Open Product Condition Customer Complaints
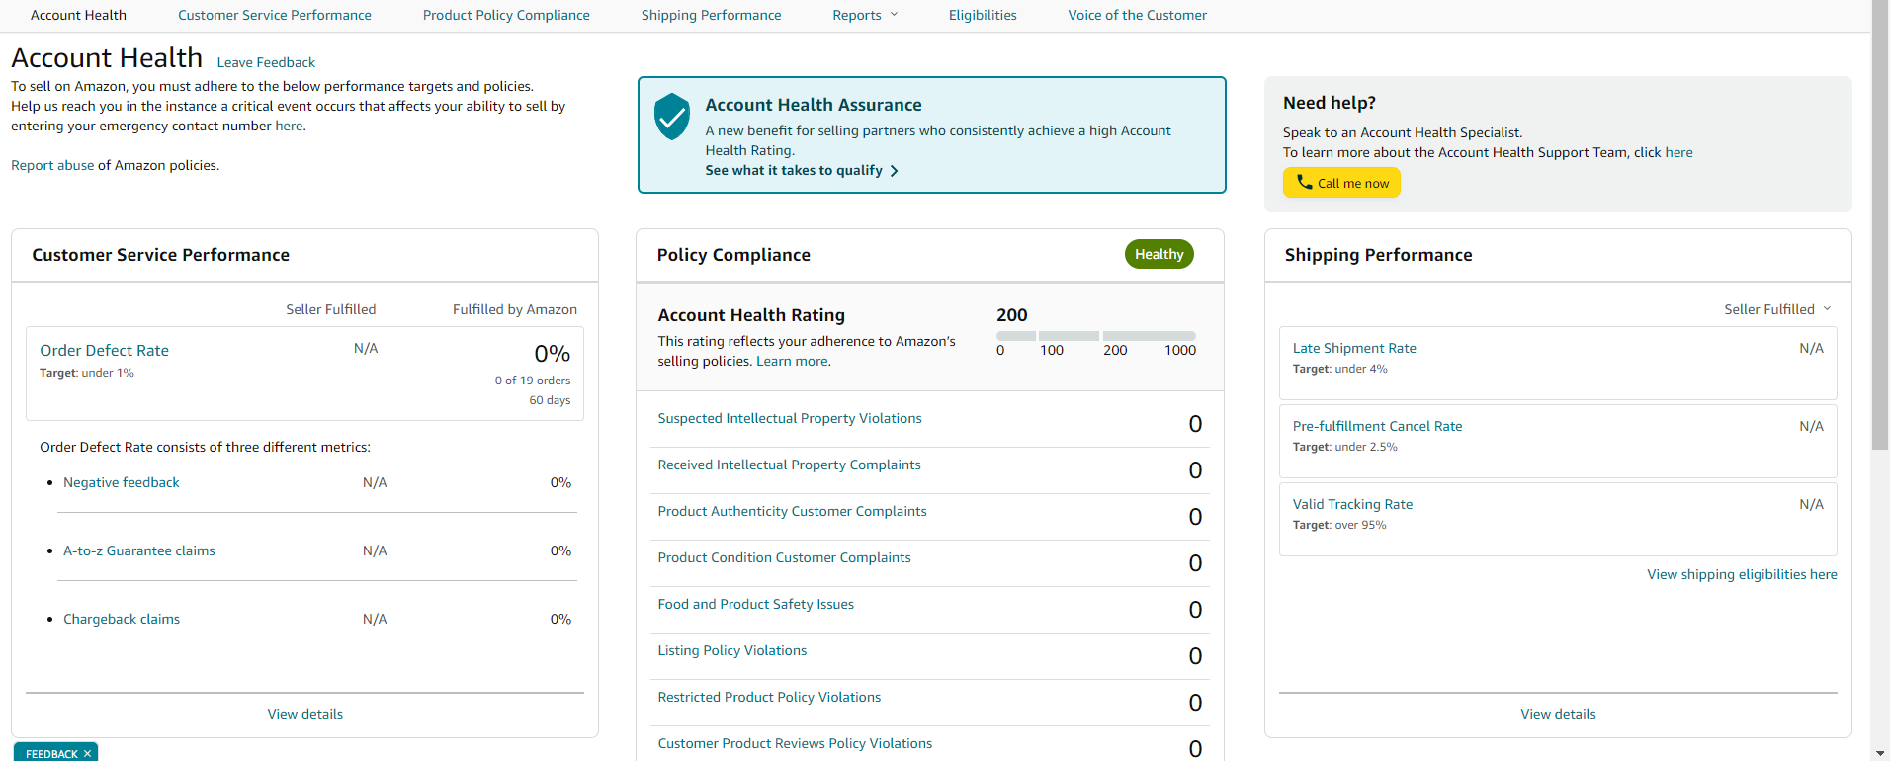Viewport: 1890px width, 761px height. click(785, 557)
